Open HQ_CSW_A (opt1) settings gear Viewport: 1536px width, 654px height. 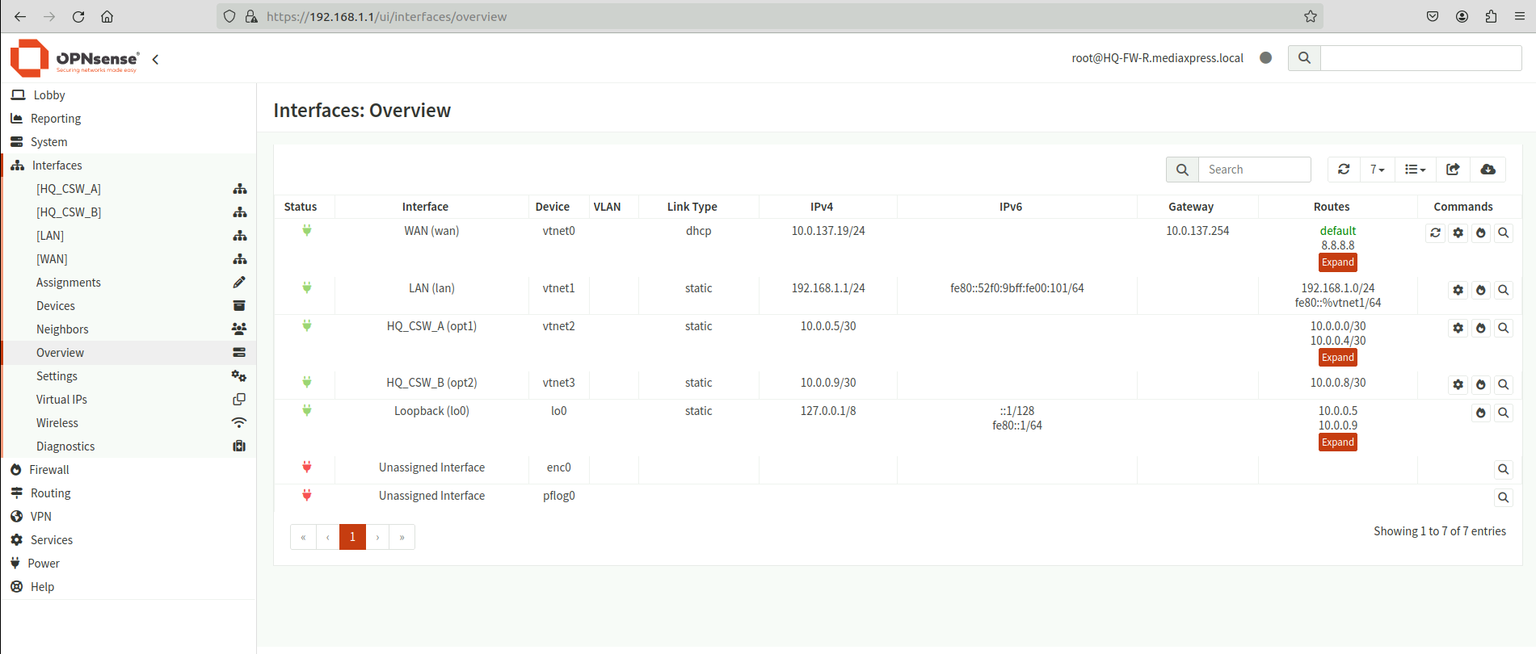[1458, 328]
